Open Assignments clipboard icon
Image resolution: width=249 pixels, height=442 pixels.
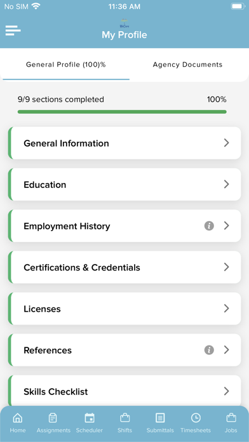[53, 418]
